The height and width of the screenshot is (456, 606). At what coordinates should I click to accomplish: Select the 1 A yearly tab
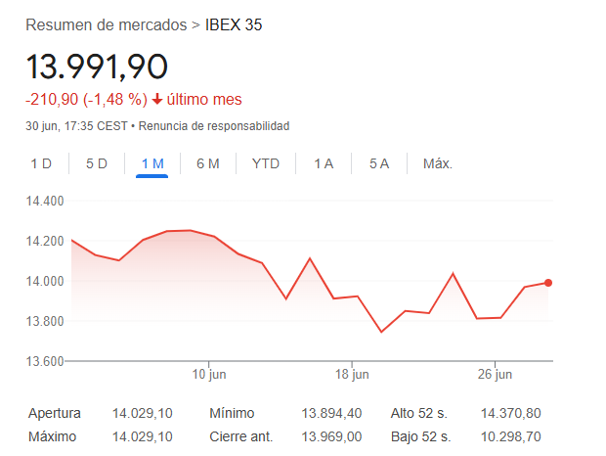click(x=324, y=163)
